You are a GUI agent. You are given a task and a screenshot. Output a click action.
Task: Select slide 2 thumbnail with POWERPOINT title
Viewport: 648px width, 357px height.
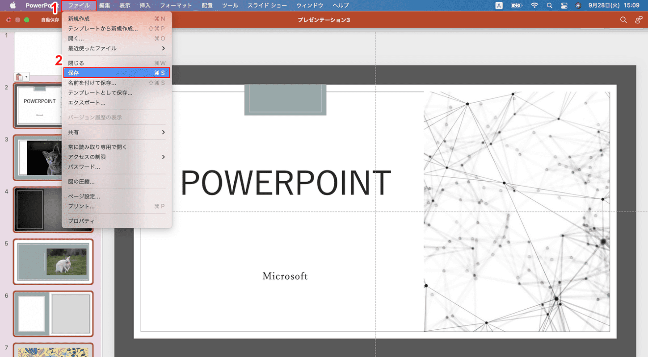38,105
